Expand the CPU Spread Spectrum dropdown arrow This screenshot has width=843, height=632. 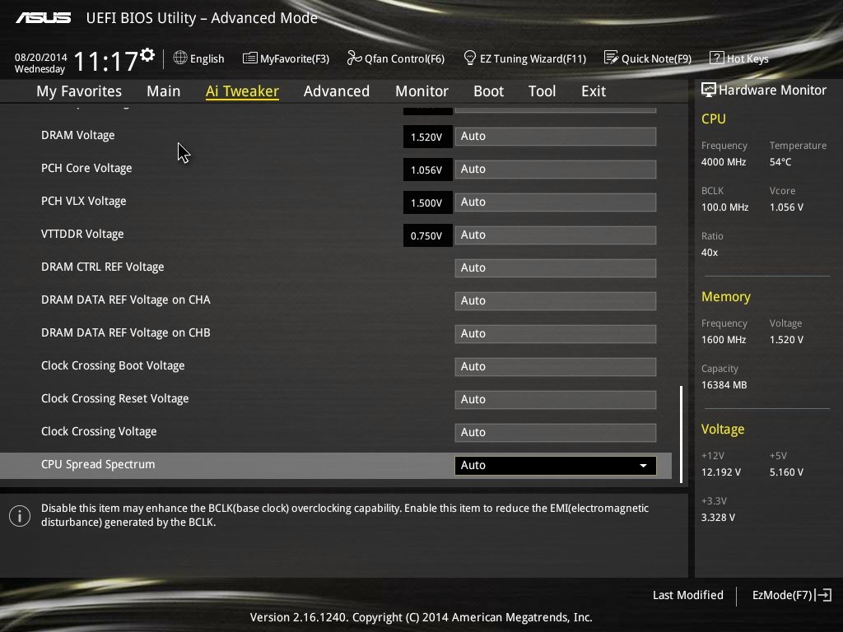643,466
